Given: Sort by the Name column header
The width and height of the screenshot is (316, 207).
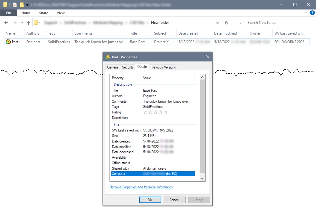Looking at the screenshot, I should point(10,33).
